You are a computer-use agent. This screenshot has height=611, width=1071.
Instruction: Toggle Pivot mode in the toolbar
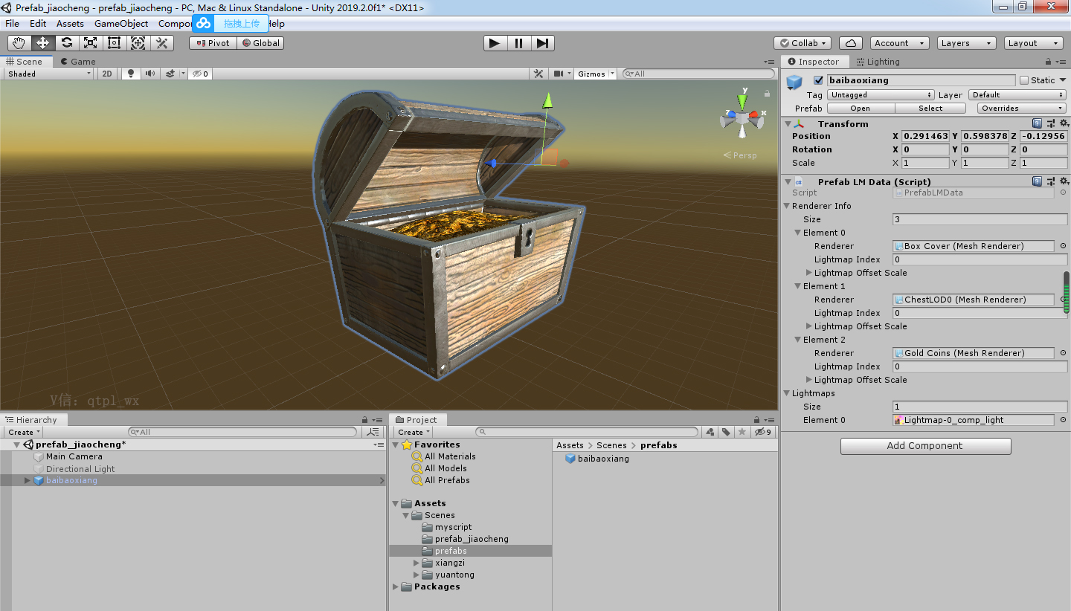point(211,42)
